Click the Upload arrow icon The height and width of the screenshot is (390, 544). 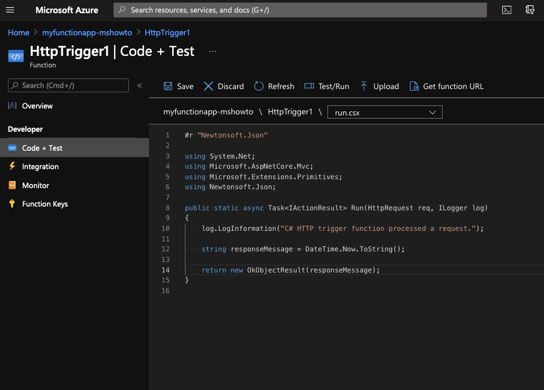click(363, 86)
